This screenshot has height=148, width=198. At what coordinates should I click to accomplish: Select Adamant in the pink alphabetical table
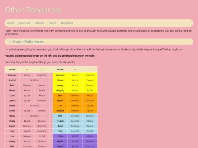click(x=12, y=75)
